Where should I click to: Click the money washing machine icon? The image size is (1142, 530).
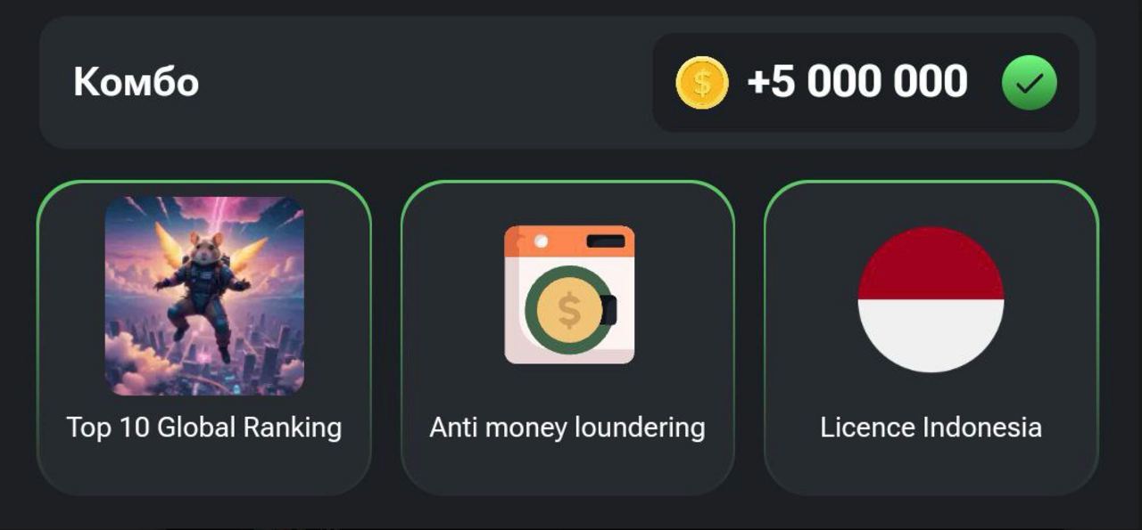tap(569, 295)
